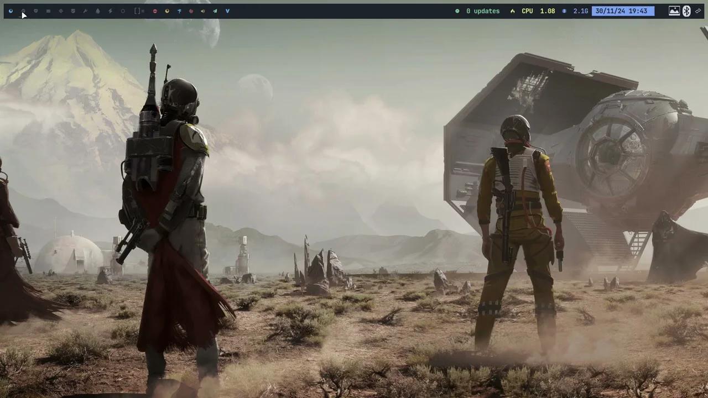
Task: Switch to the wrench workspace tag
Action: (85, 11)
